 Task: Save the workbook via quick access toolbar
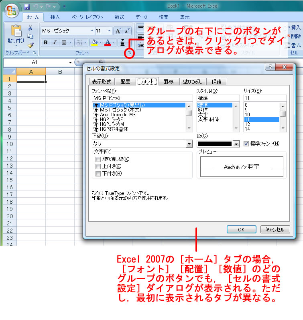pyautogui.click(x=27, y=7)
